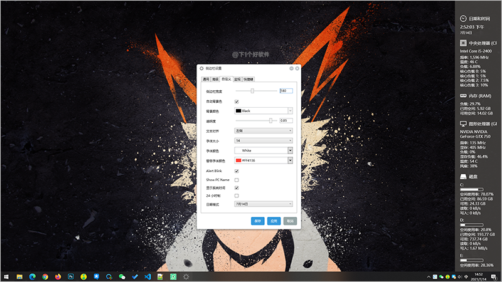
Task: Open the Windows Start menu
Action: point(6,277)
